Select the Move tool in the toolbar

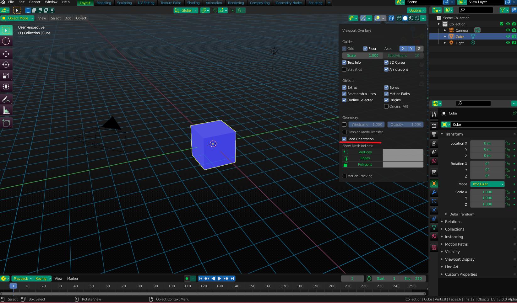pyautogui.click(x=6, y=54)
